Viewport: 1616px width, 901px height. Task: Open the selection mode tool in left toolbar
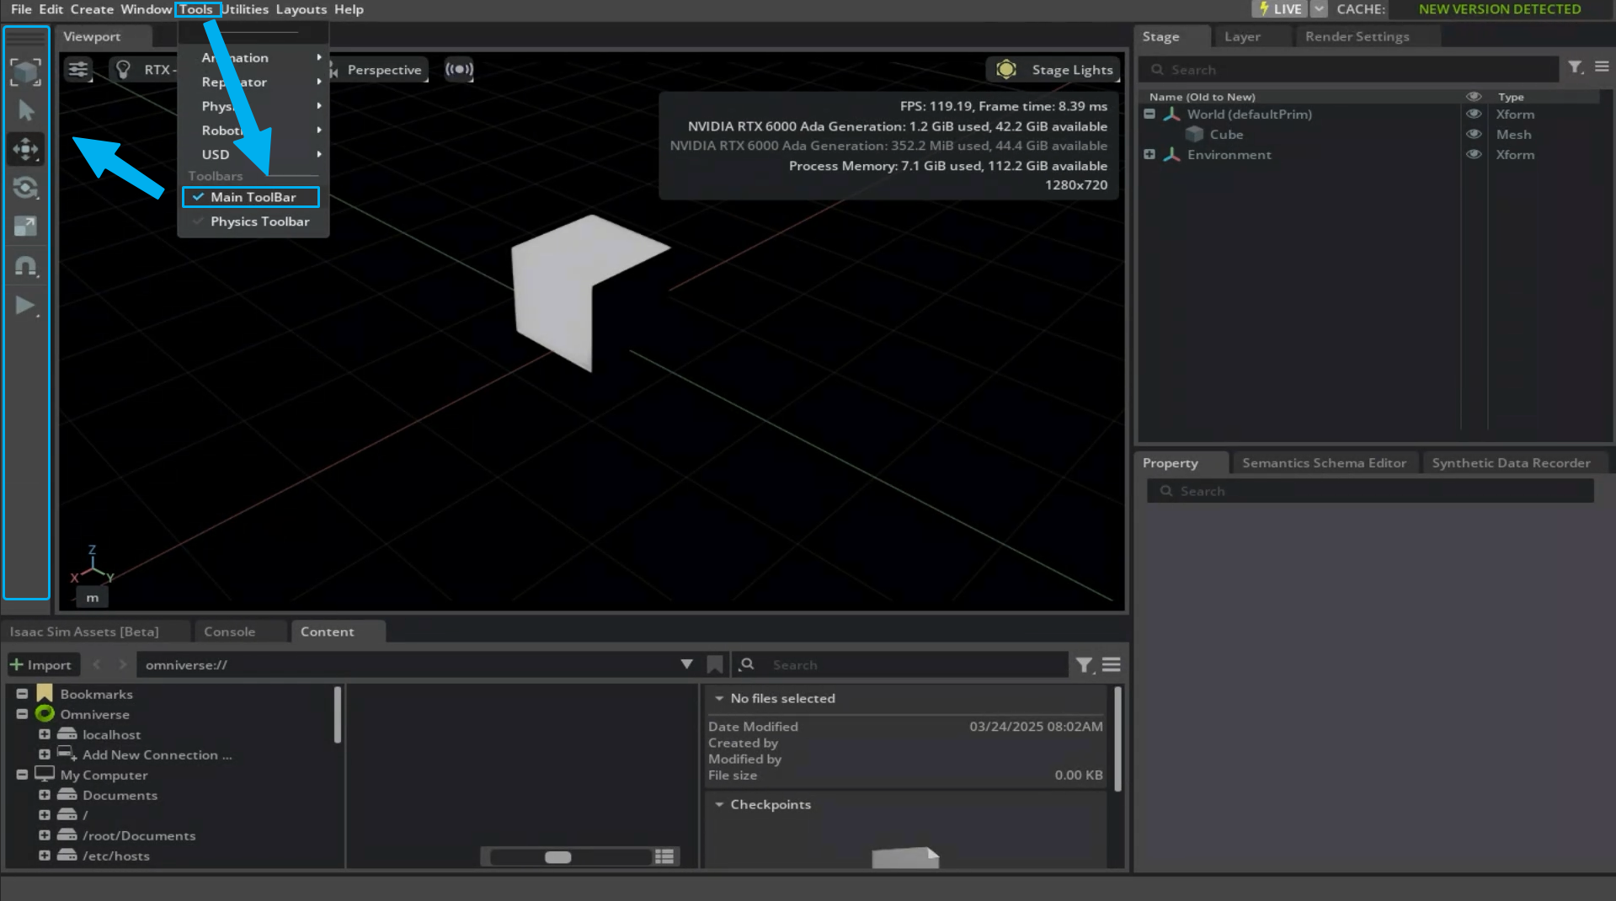tap(25, 72)
